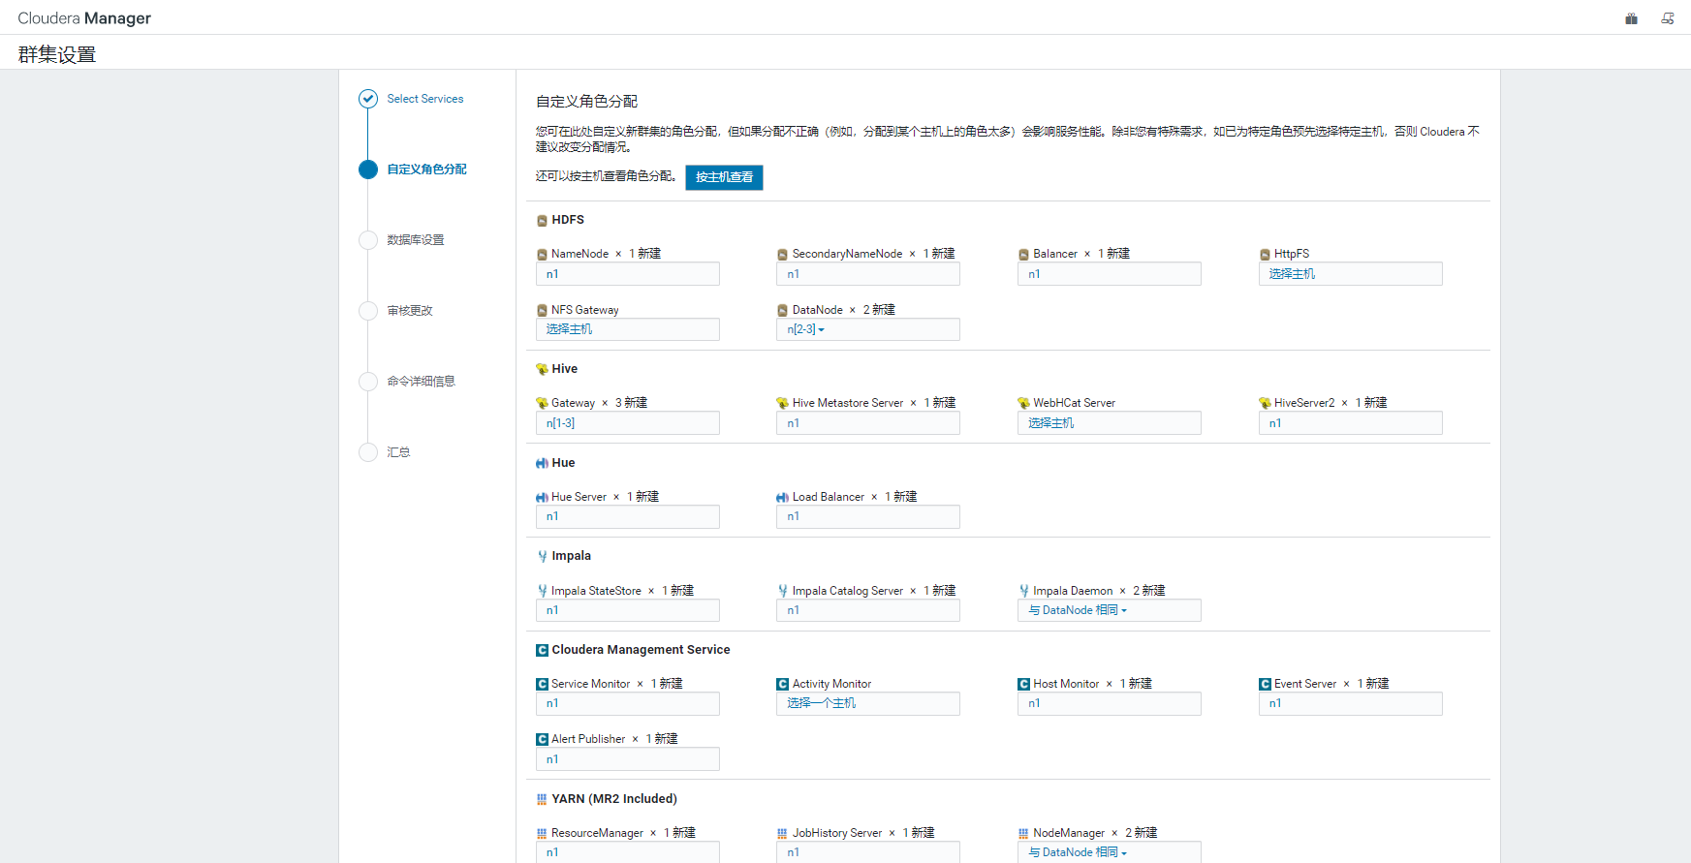The height and width of the screenshot is (863, 1691).
Task: Click the Hive service bee icon
Action: 542,369
